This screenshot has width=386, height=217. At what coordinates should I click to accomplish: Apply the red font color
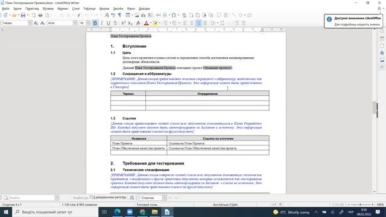pyautogui.click(x=146, y=23)
